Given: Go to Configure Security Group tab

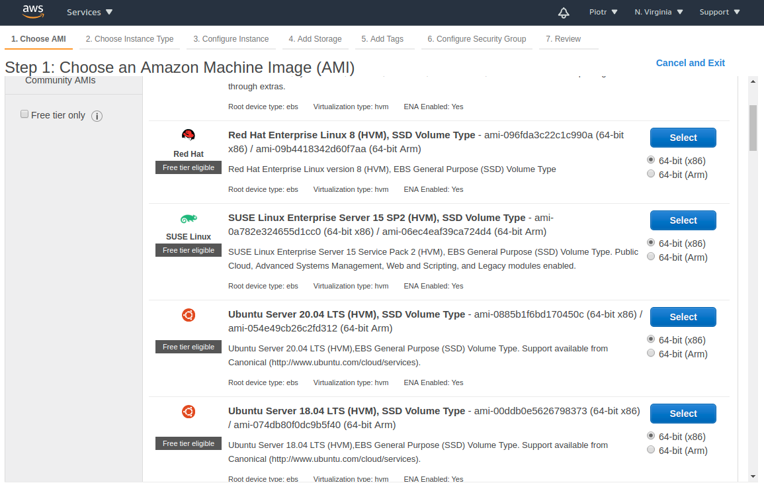Looking at the screenshot, I should 476,39.
